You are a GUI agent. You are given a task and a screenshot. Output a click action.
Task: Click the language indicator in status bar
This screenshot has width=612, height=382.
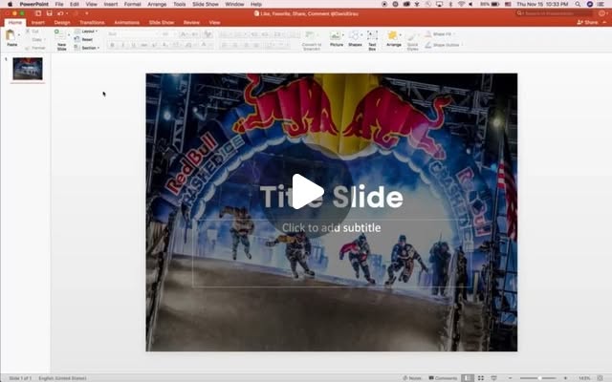[x=62, y=378]
